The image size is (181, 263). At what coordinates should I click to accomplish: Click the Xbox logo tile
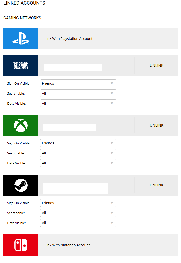point(21,126)
